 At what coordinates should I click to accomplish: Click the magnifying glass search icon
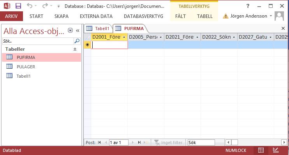point(77,41)
